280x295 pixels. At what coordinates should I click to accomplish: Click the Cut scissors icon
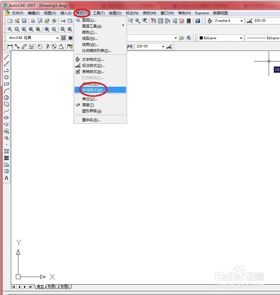coord(63,21)
